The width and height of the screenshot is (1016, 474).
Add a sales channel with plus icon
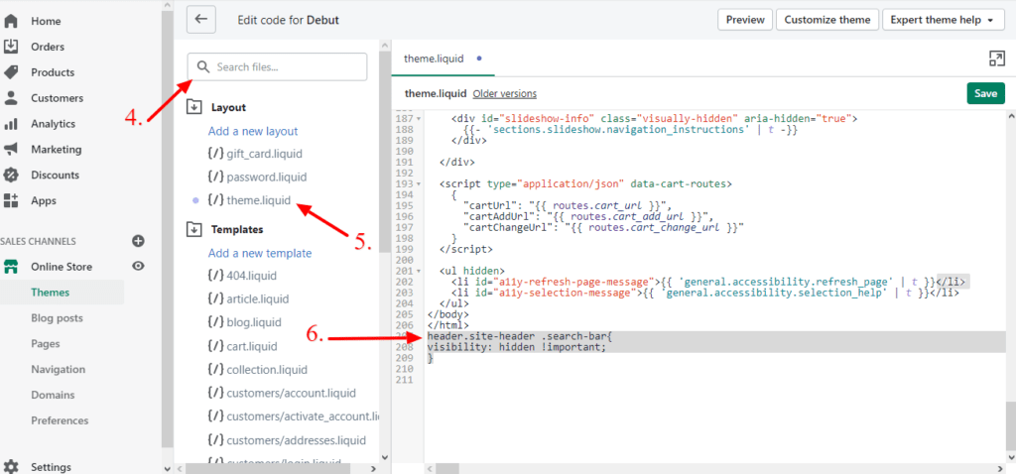tap(138, 241)
